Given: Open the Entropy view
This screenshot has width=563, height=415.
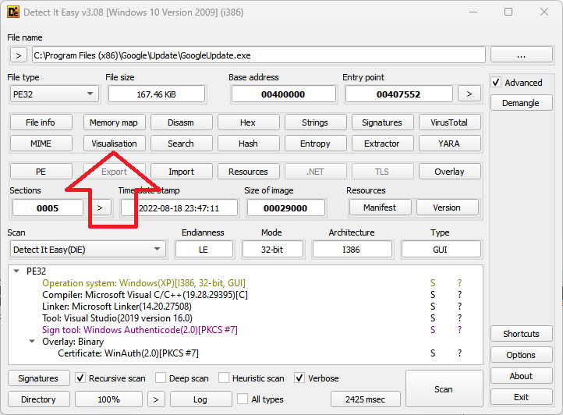Looking at the screenshot, I should [x=316, y=144].
